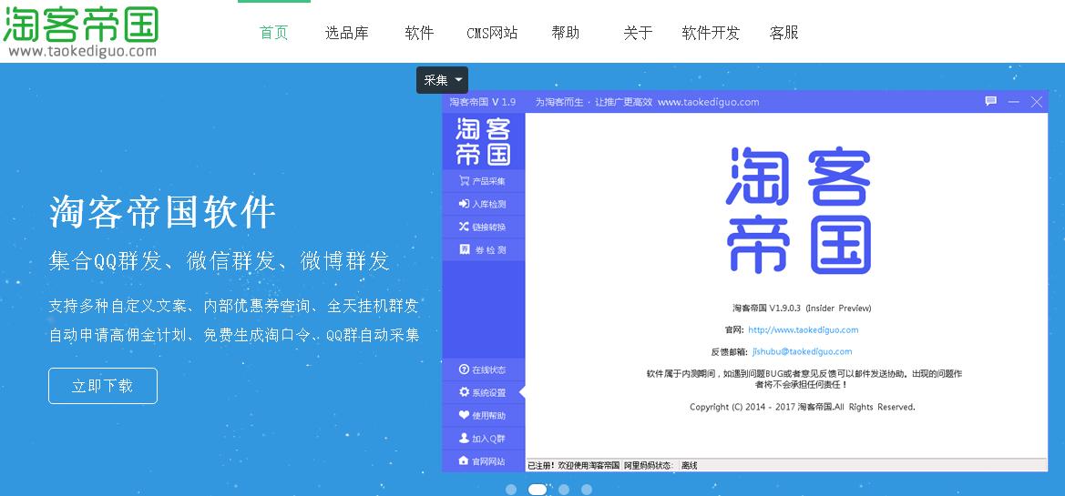Expand the 采集 dropdown
Image resolution: width=1065 pixels, height=496 pixels.
[x=442, y=80]
